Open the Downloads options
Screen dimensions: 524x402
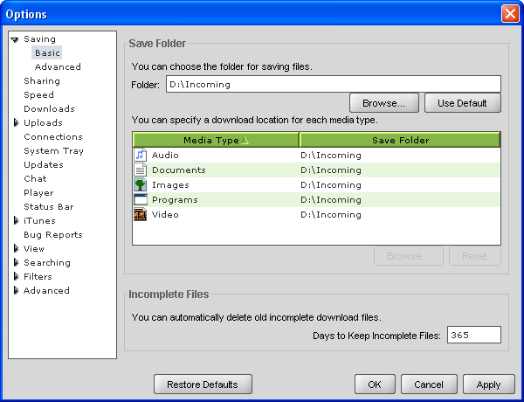click(49, 108)
